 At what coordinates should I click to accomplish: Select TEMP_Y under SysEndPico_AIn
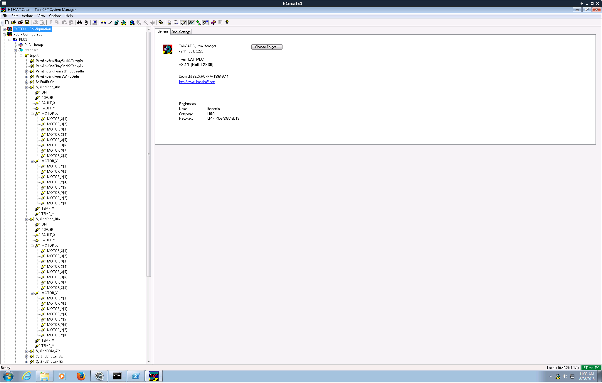[x=48, y=214]
